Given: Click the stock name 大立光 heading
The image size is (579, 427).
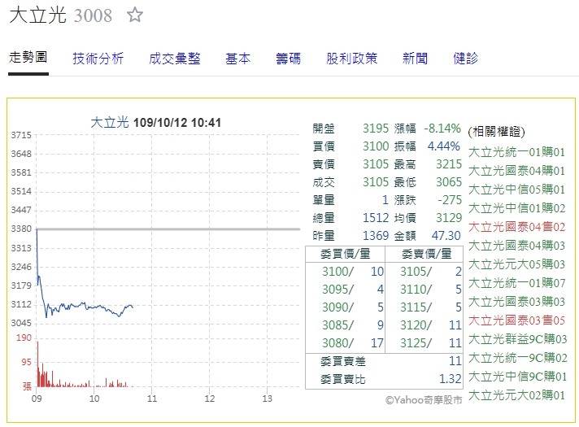Looking at the screenshot, I should [37, 15].
